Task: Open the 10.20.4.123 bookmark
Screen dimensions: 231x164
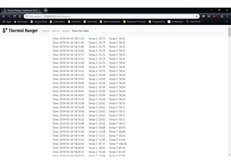Action: 193,22
